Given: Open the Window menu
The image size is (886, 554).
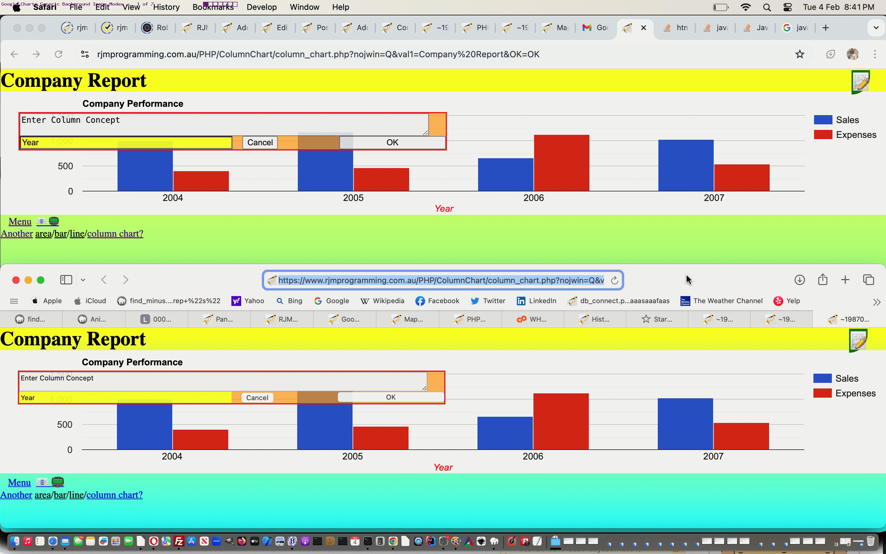Looking at the screenshot, I should click(304, 7).
